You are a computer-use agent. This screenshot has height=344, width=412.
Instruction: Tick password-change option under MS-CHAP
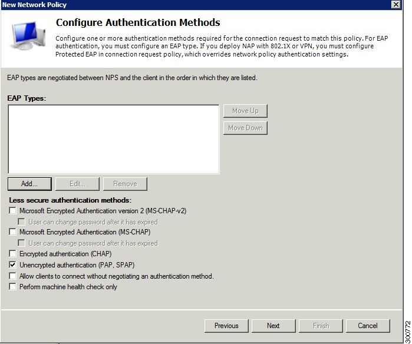point(22,243)
